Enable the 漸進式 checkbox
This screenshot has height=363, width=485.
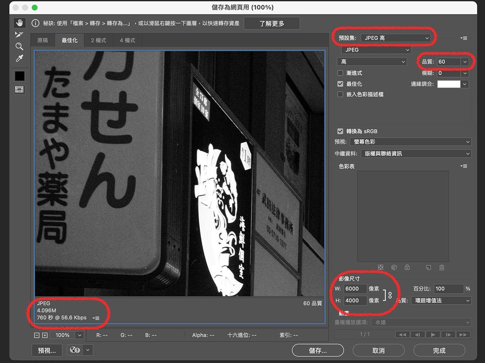click(x=340, y=73)
